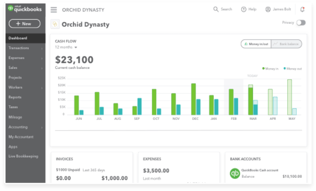
Task: Expand the Accounting sidebar submenu
Action: click(42, 127)
